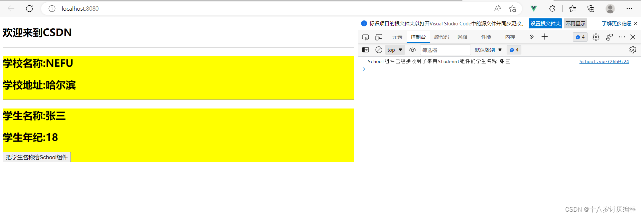Screen dimensions: 641x216
Task: Open the 默认级别 log level dropdown
Action: pyautogui.click(x=488, y=50)
